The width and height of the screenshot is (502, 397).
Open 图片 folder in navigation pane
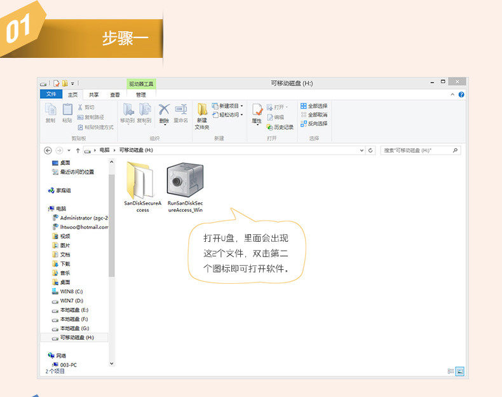[x=61, y=246]
